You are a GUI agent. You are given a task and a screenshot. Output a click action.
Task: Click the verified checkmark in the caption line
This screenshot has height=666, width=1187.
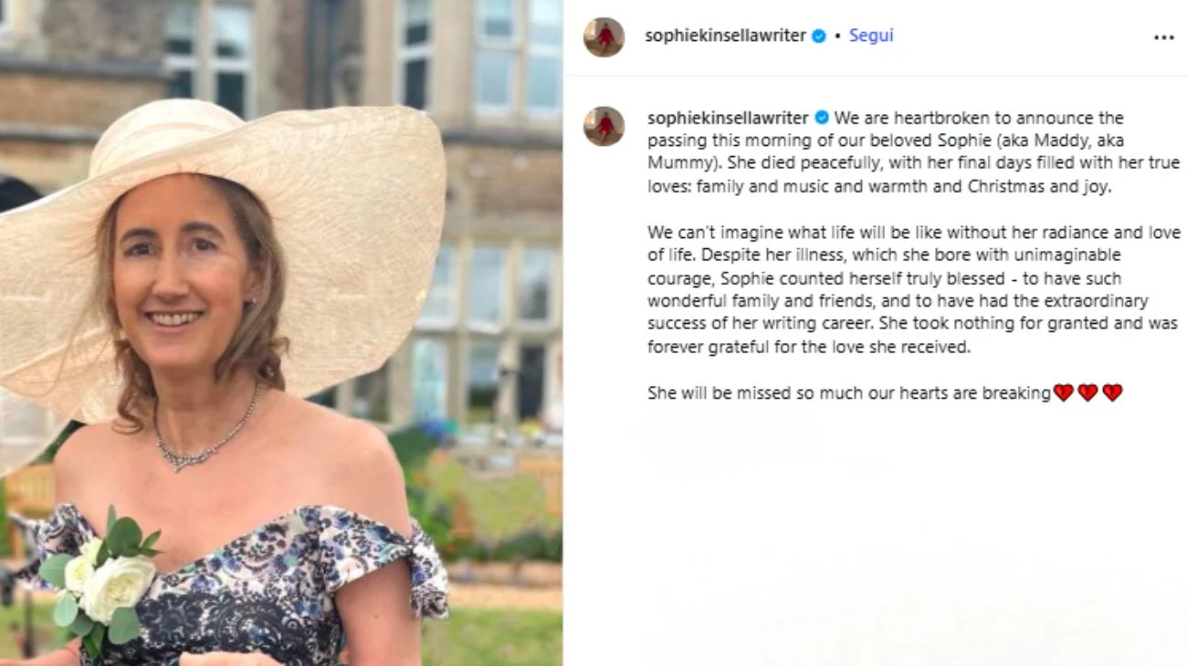point(822,118)
